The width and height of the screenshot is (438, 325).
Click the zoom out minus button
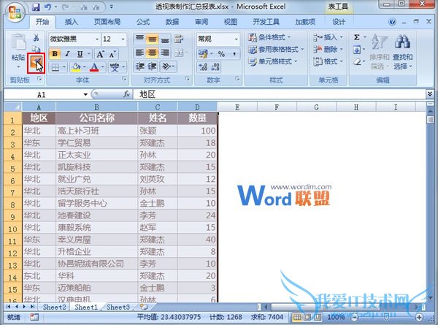pos(355,317)
